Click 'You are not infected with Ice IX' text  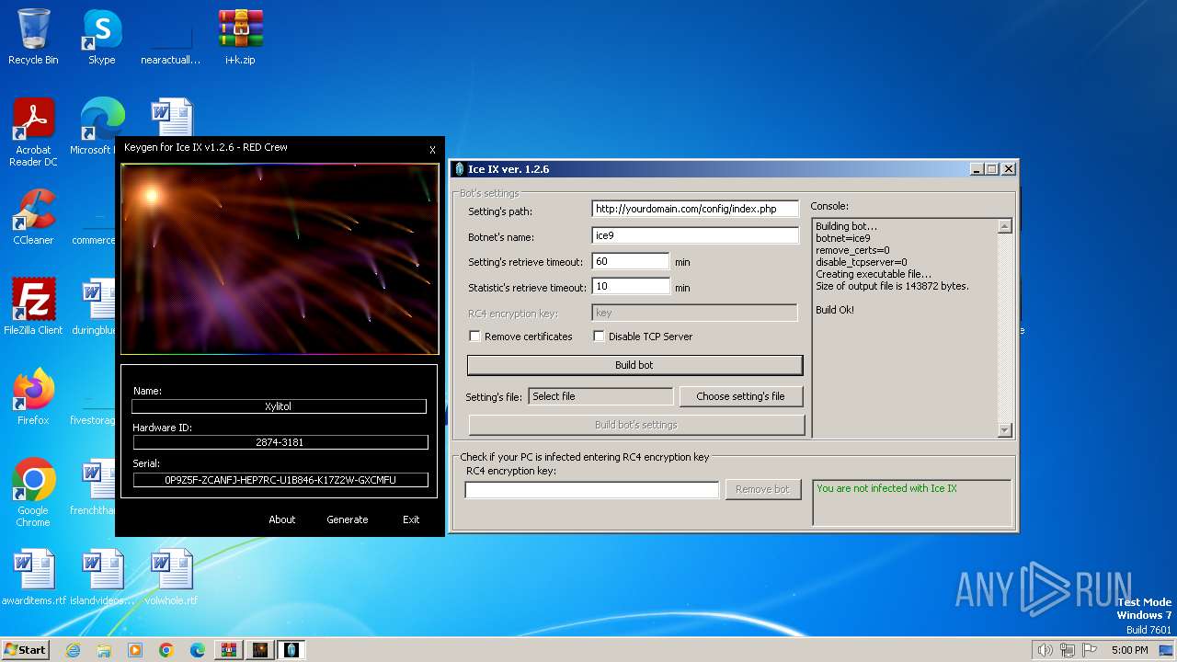click(886, 488)
